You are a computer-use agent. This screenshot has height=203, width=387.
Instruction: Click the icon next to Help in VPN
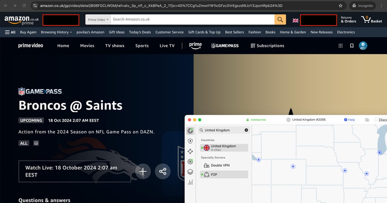tap(367, 120)
